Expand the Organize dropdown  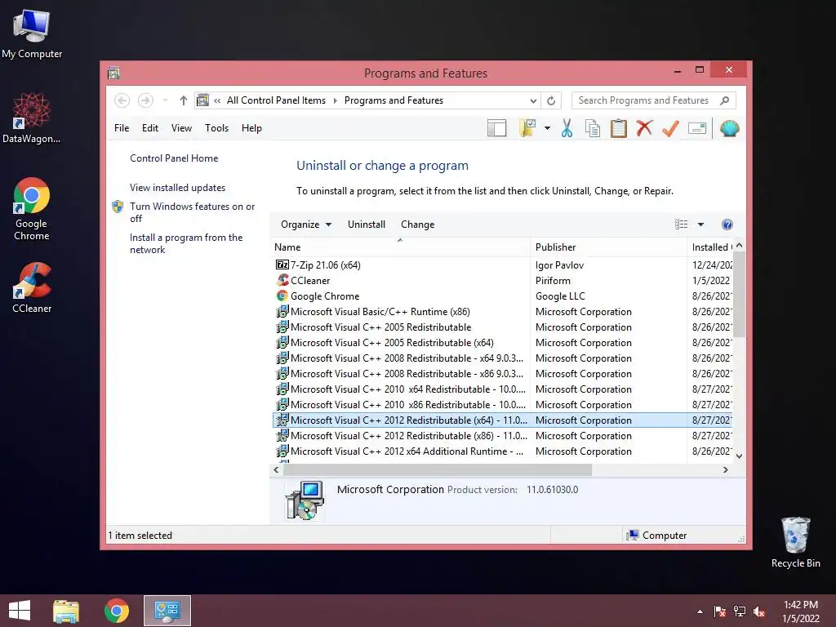(306, 225)
